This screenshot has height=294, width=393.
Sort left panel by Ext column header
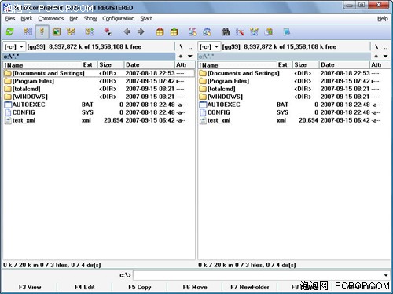pos(90,65)
